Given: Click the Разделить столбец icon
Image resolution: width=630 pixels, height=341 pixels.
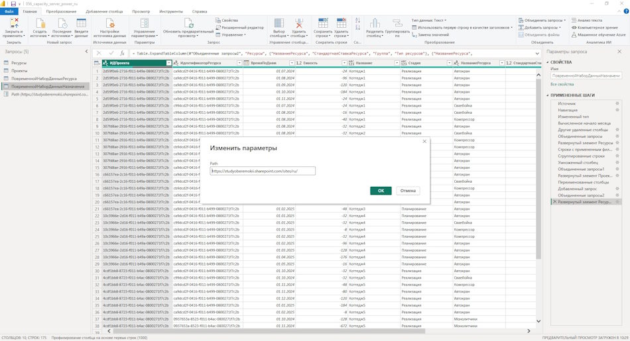Looking at the screenshot, I should [375, 23].
